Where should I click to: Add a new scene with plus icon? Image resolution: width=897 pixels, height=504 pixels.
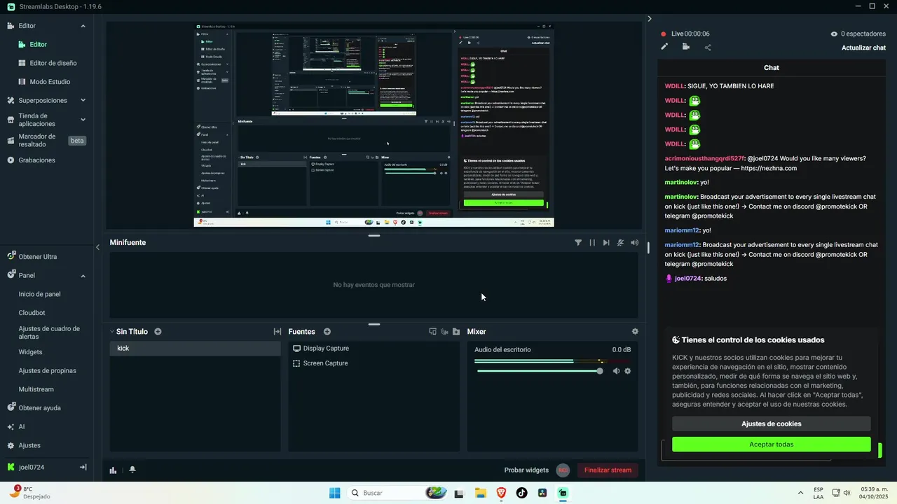158,332
